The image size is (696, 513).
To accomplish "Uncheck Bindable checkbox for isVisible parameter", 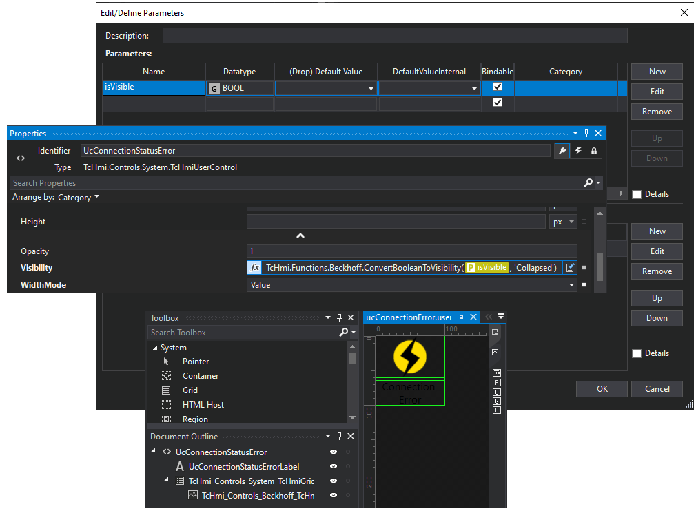I will click(498, 87).
